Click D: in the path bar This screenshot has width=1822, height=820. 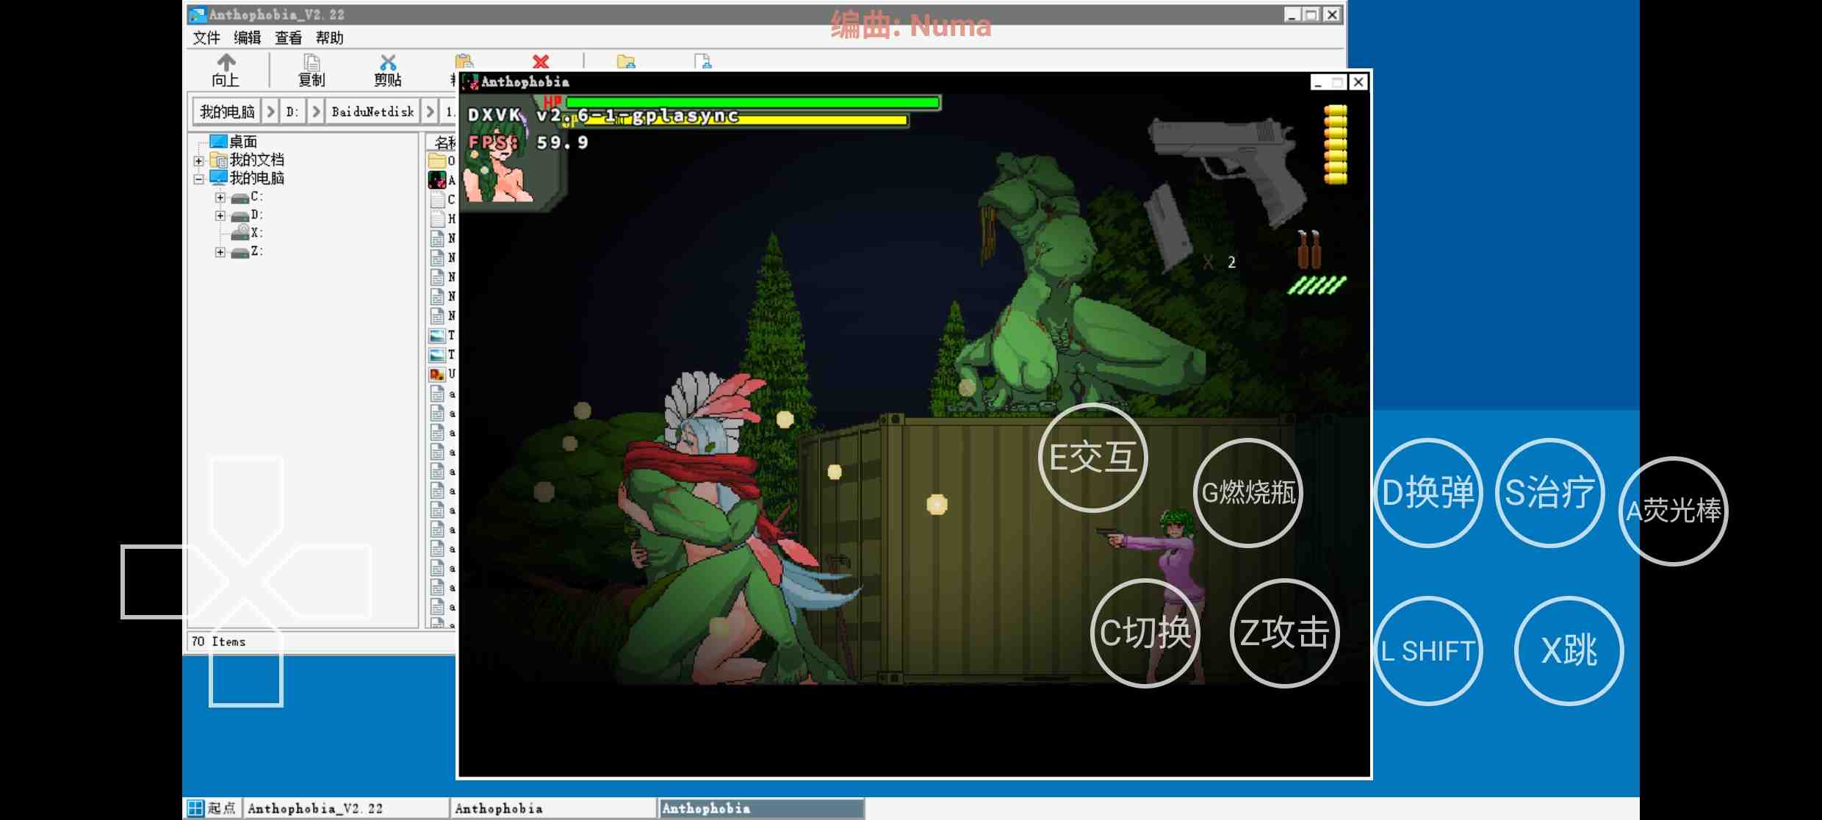pos(293,112)
